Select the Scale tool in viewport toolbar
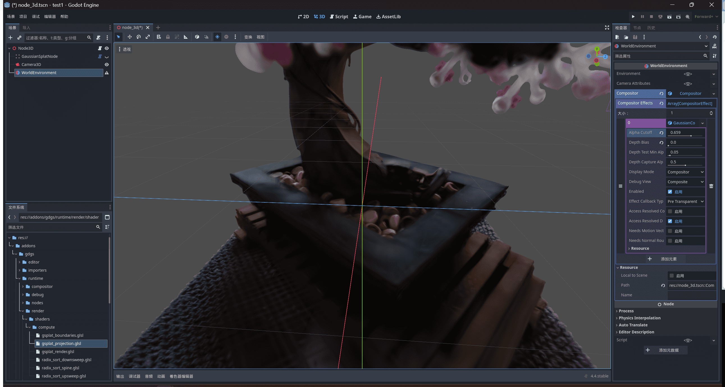This screenshot has height=387, width=725. click(x=147, y=37)
